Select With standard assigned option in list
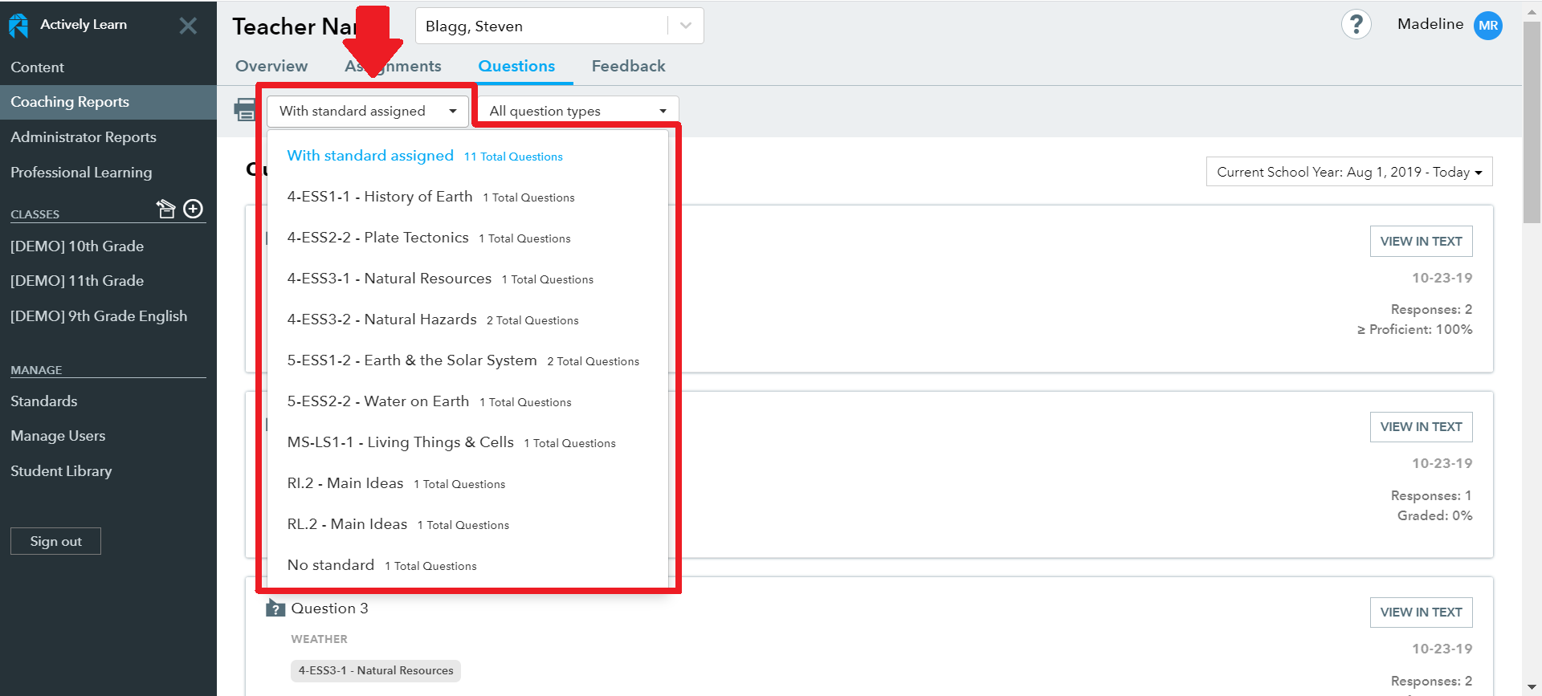 coord(467,156)
